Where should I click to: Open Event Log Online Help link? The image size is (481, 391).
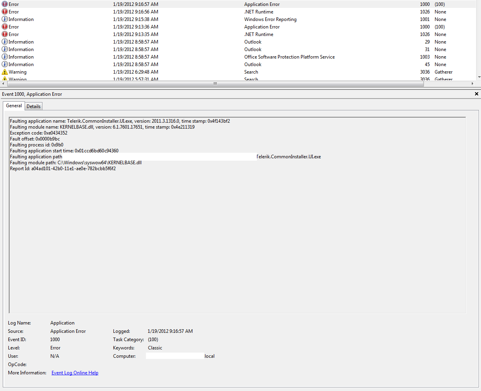[75, 373]
